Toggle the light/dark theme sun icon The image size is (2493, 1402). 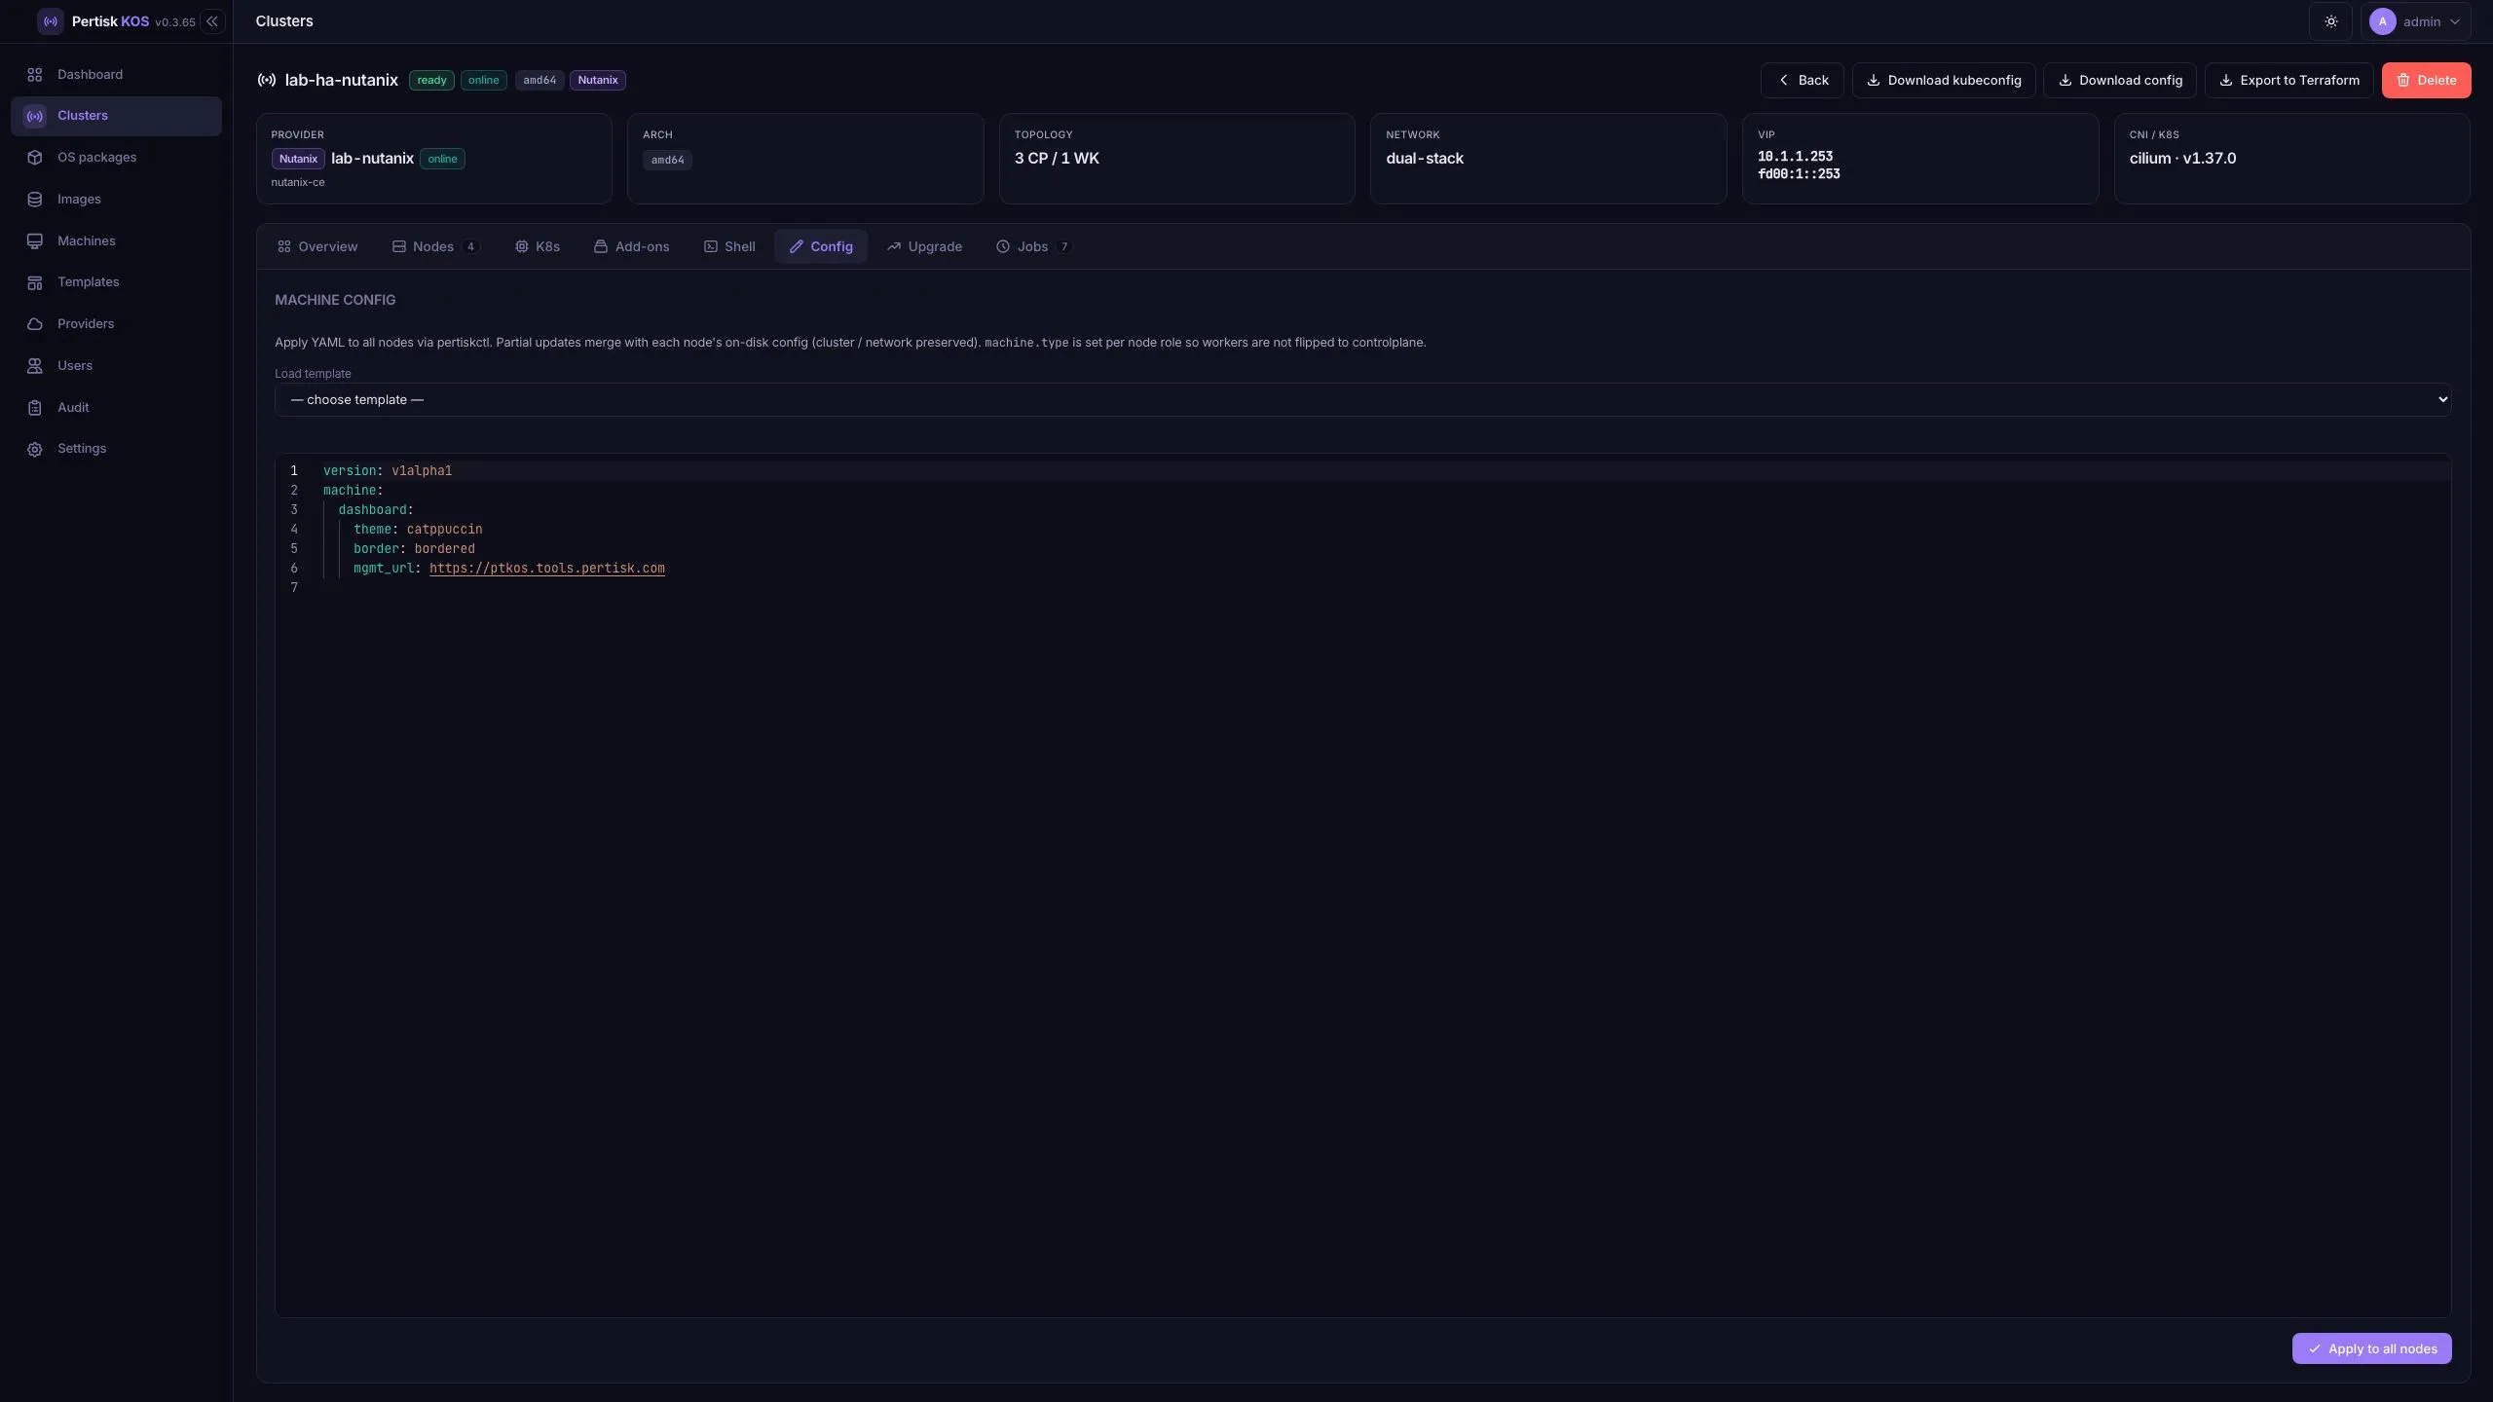coord(2330,21)
